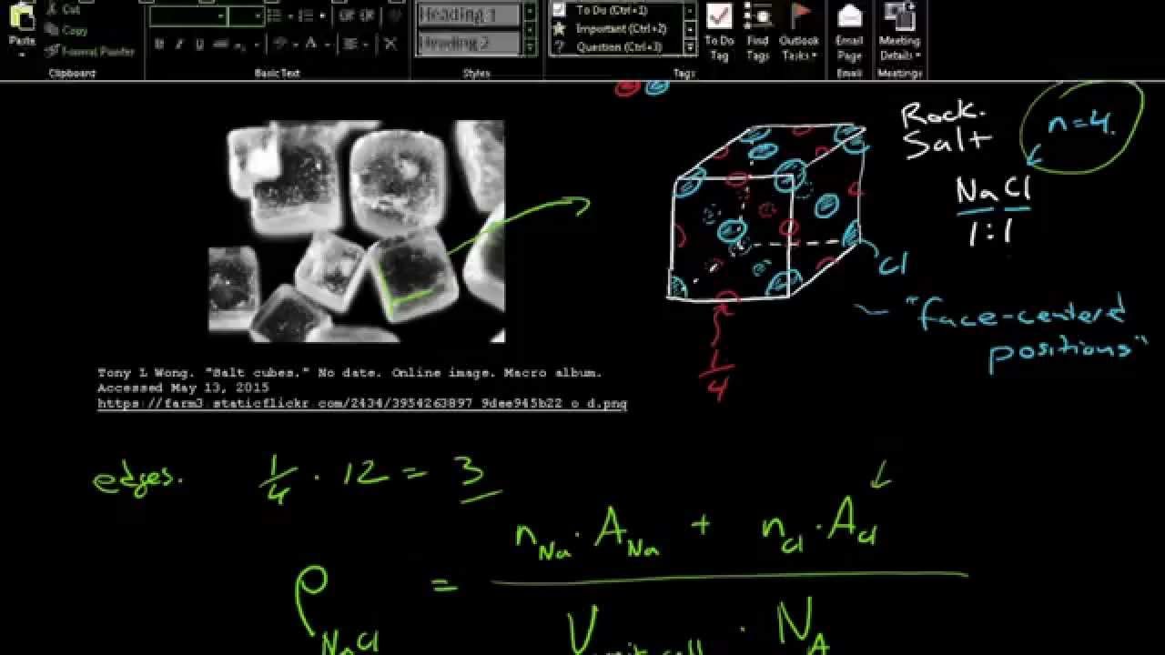Toggle Underline formatting

[199, 44]
